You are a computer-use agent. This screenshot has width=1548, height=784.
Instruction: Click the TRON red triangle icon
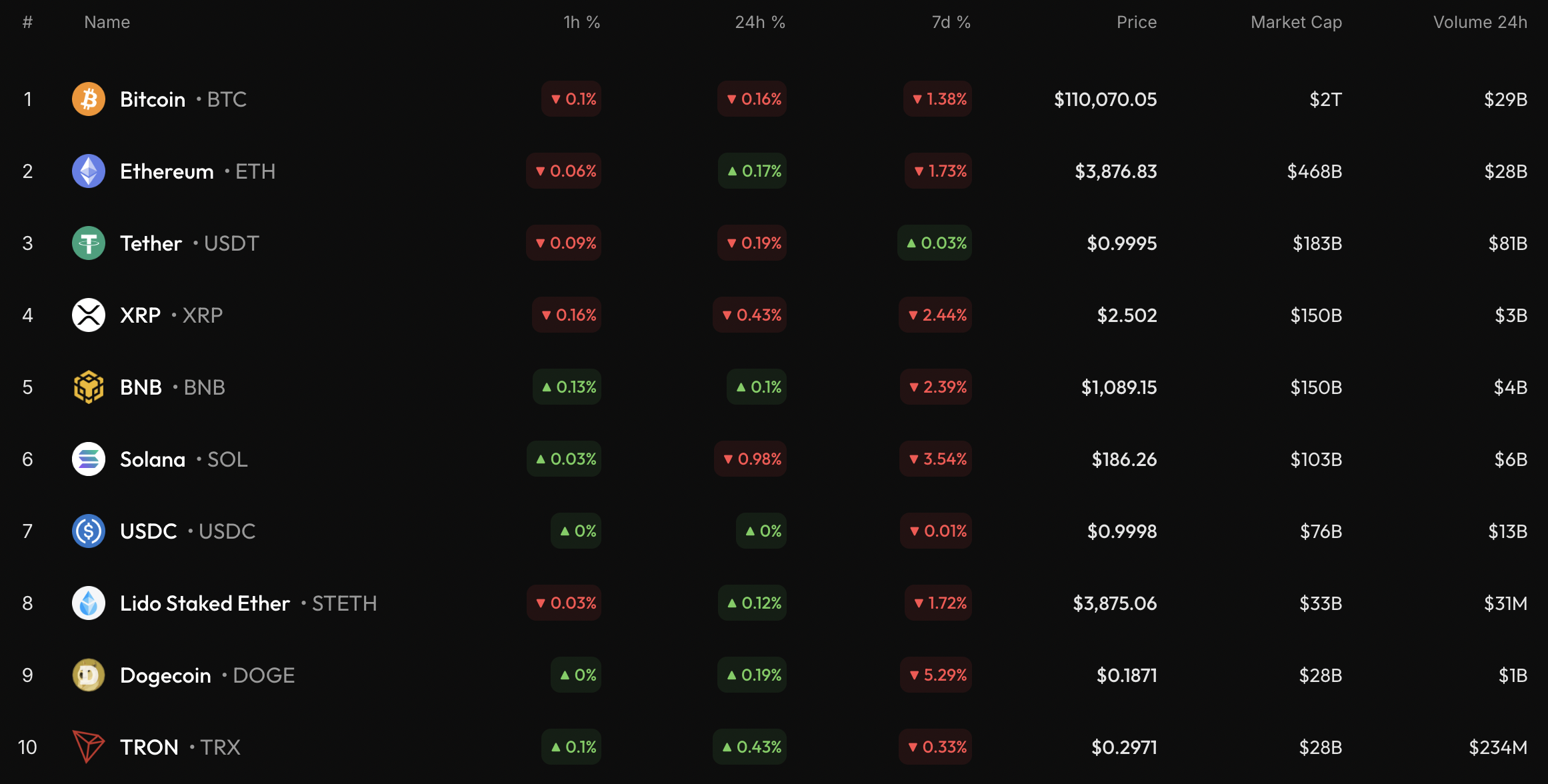pos(89,747)
